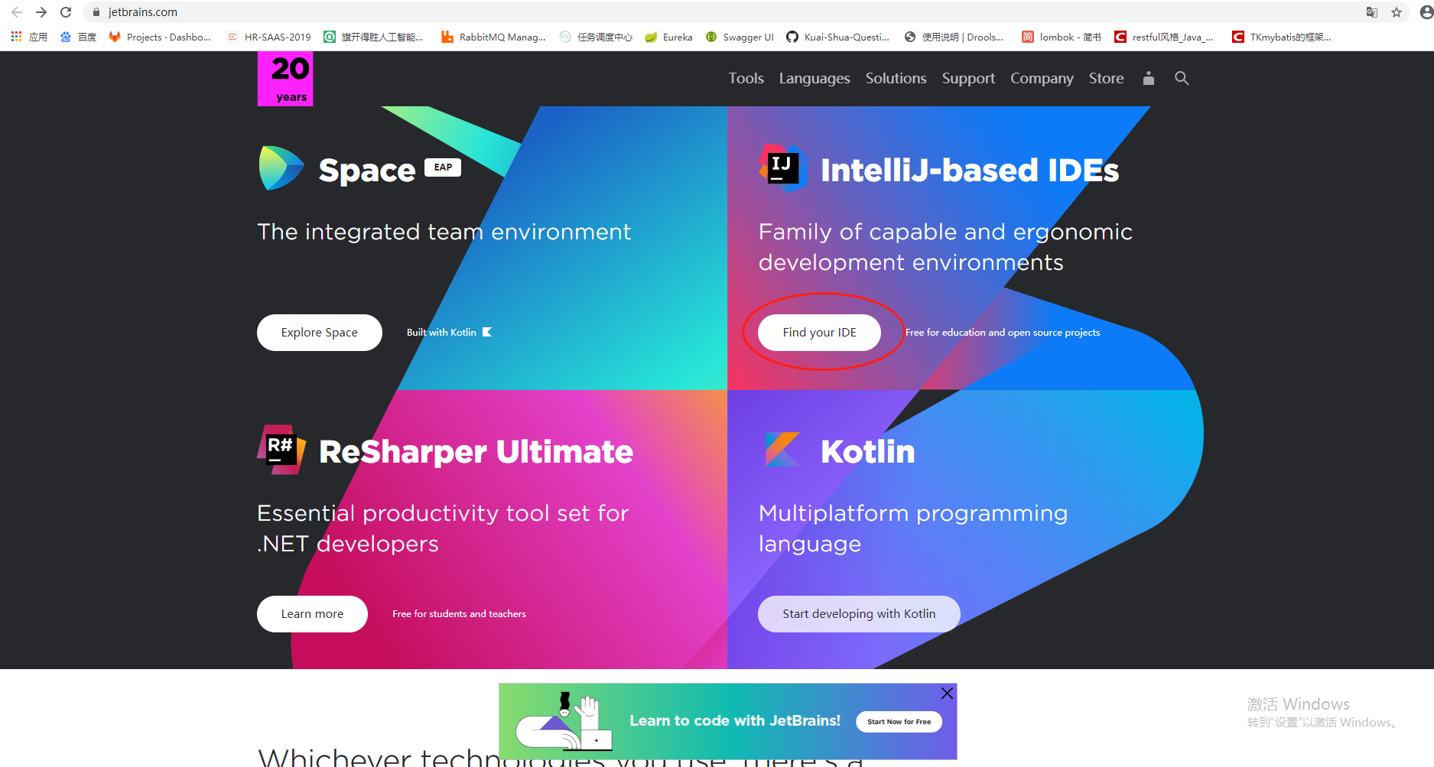Viewport: 1434px width, 767px height.
Task: Open the Chrome profile avatar
Action: pos(1426,12)
